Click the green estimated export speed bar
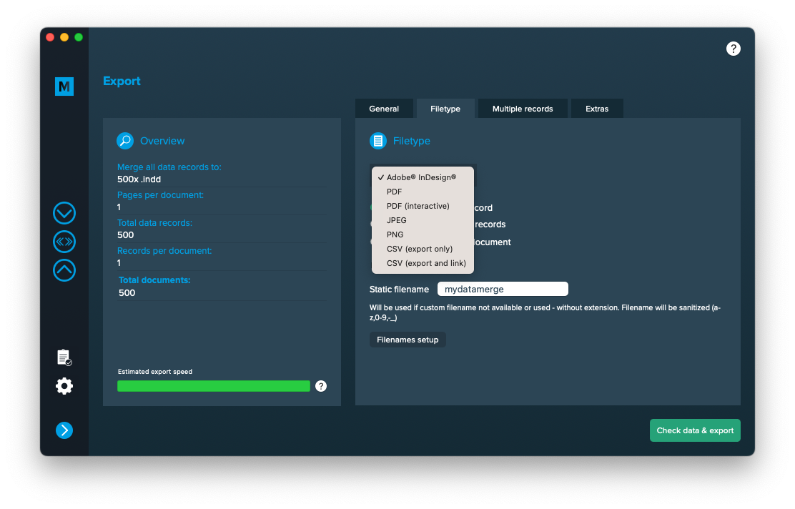Image resolution: width=795 pixels, height=509 pixels. 213,386
